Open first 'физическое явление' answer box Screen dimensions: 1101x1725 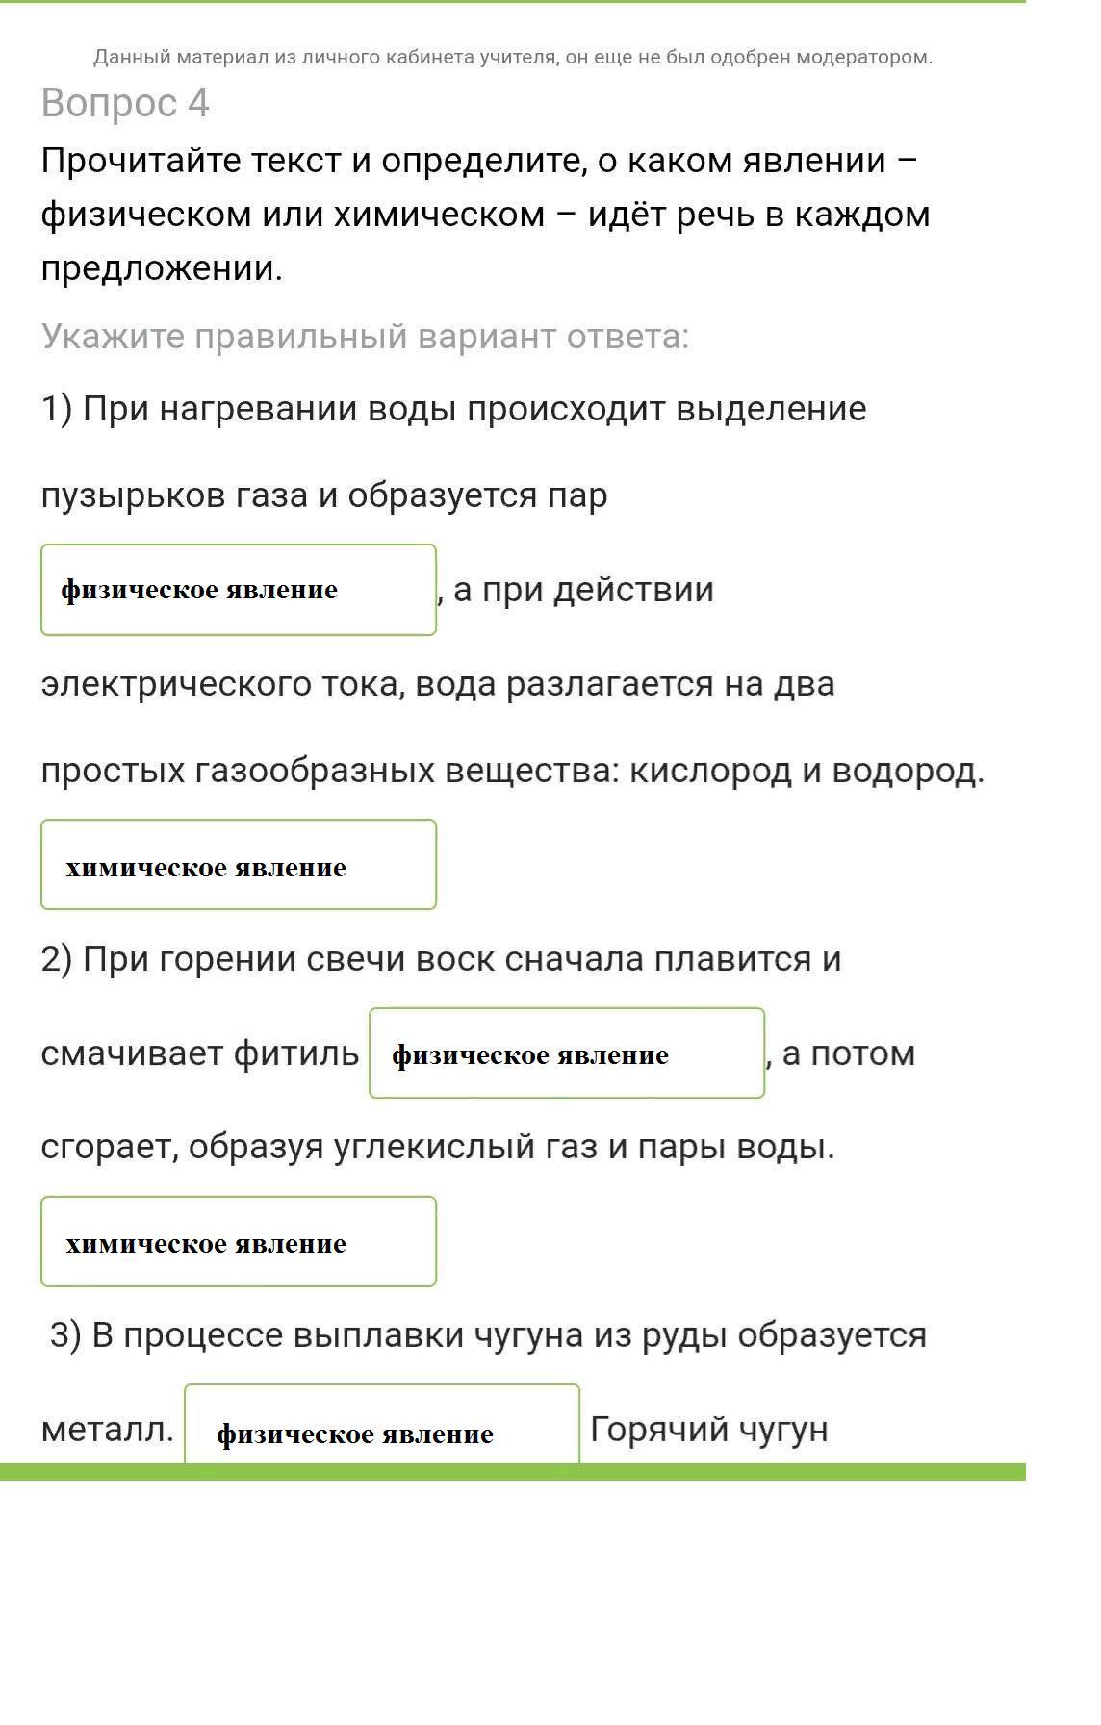(239, 590)
